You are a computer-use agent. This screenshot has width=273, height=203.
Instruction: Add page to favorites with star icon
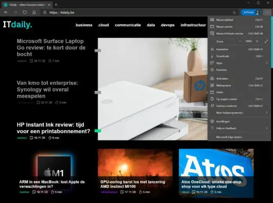[234, 13]
